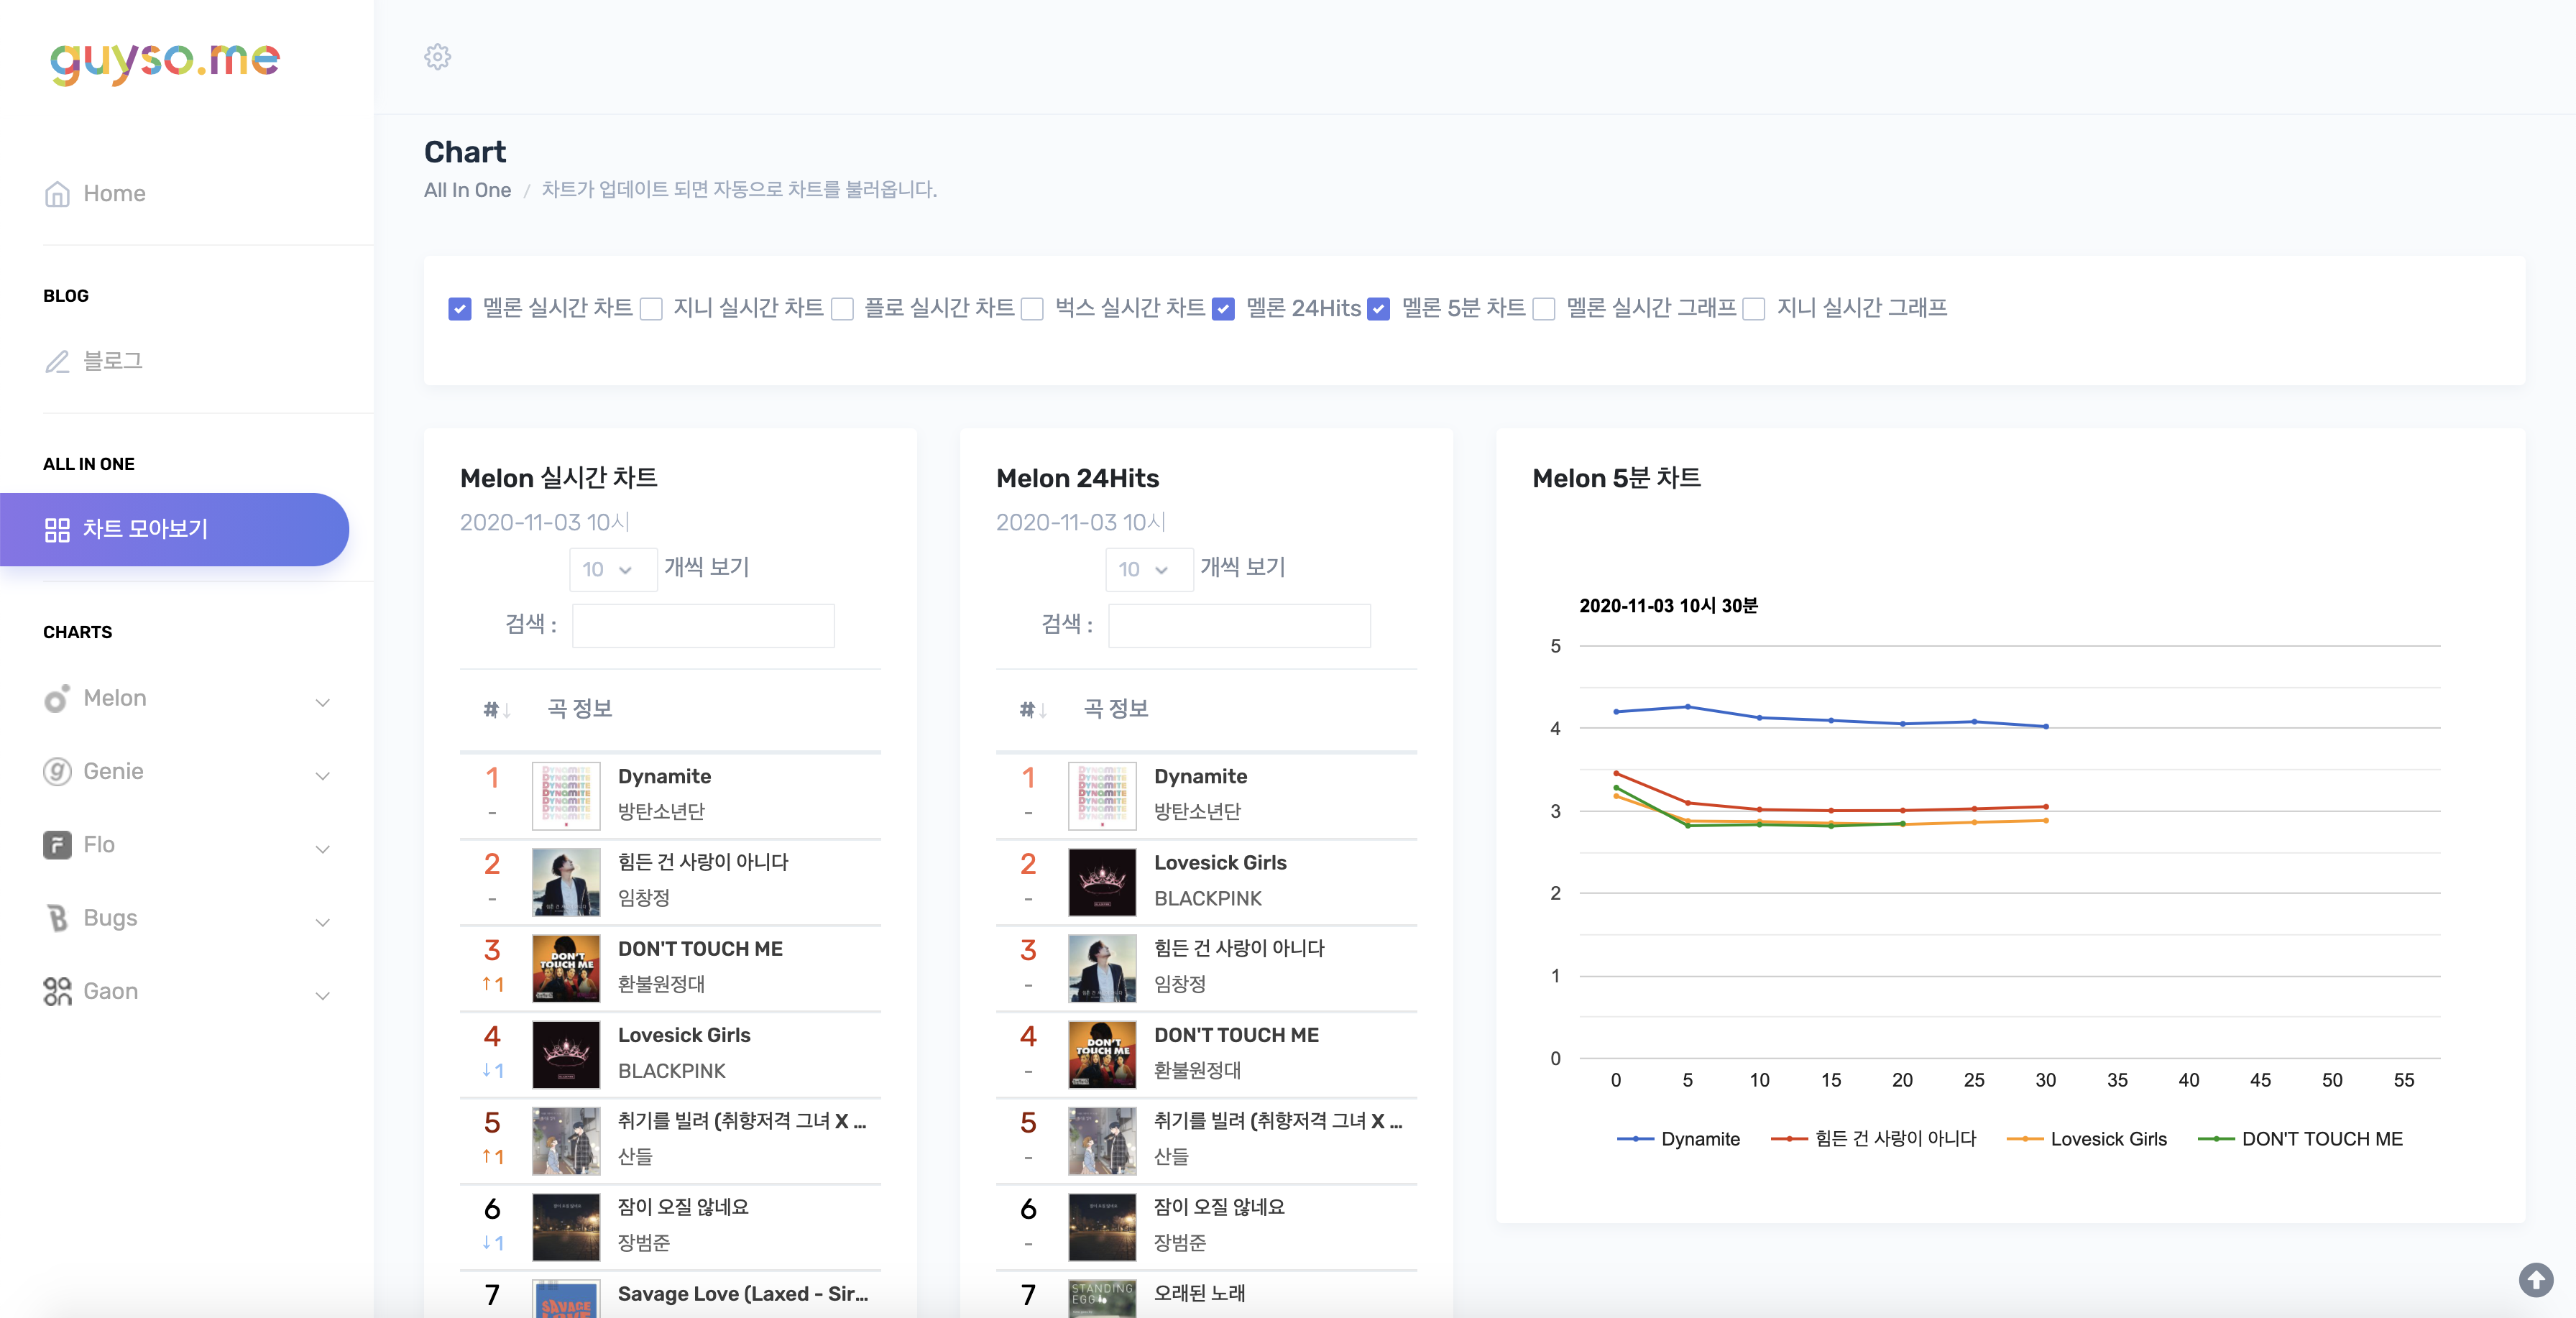Open the 블로그 menu item
The image size is (2576, 1318).
point(112,361)
